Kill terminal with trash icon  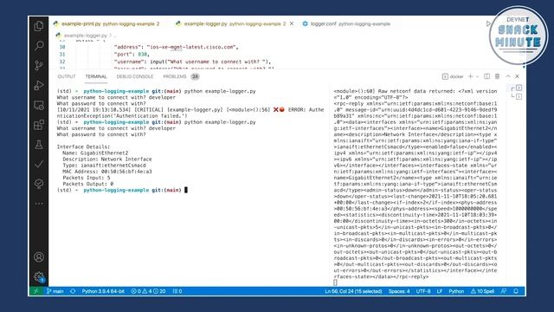pyautogui.click(x=497, y=76)
